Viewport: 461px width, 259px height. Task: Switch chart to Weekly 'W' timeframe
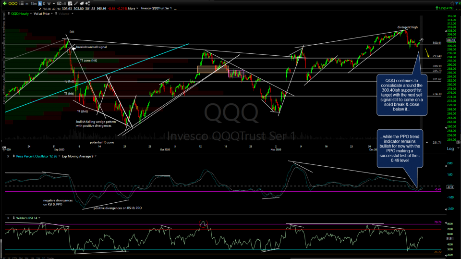[x=49, y=3]
